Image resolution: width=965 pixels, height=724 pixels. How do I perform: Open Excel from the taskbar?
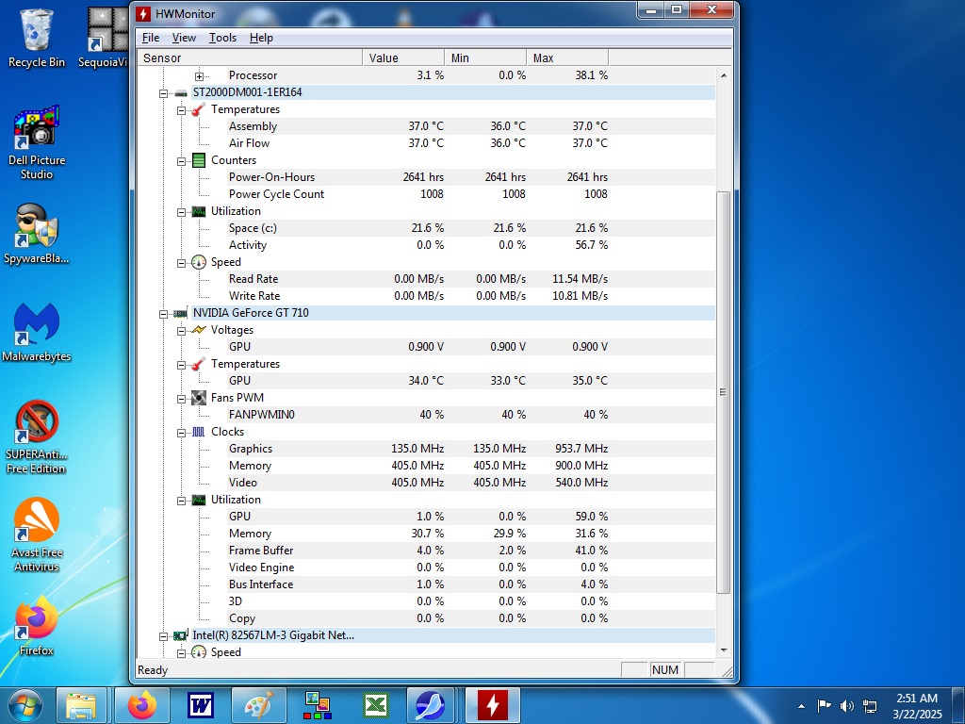(375, 705)
